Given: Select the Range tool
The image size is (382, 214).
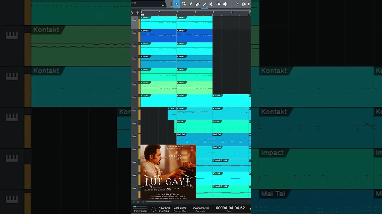Looking at the screenshot, I should click(184, 4).
